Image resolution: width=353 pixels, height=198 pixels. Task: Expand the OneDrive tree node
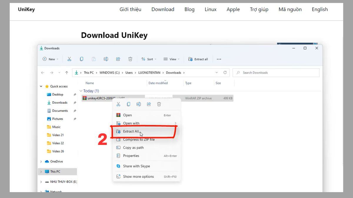tap(41, 162)
